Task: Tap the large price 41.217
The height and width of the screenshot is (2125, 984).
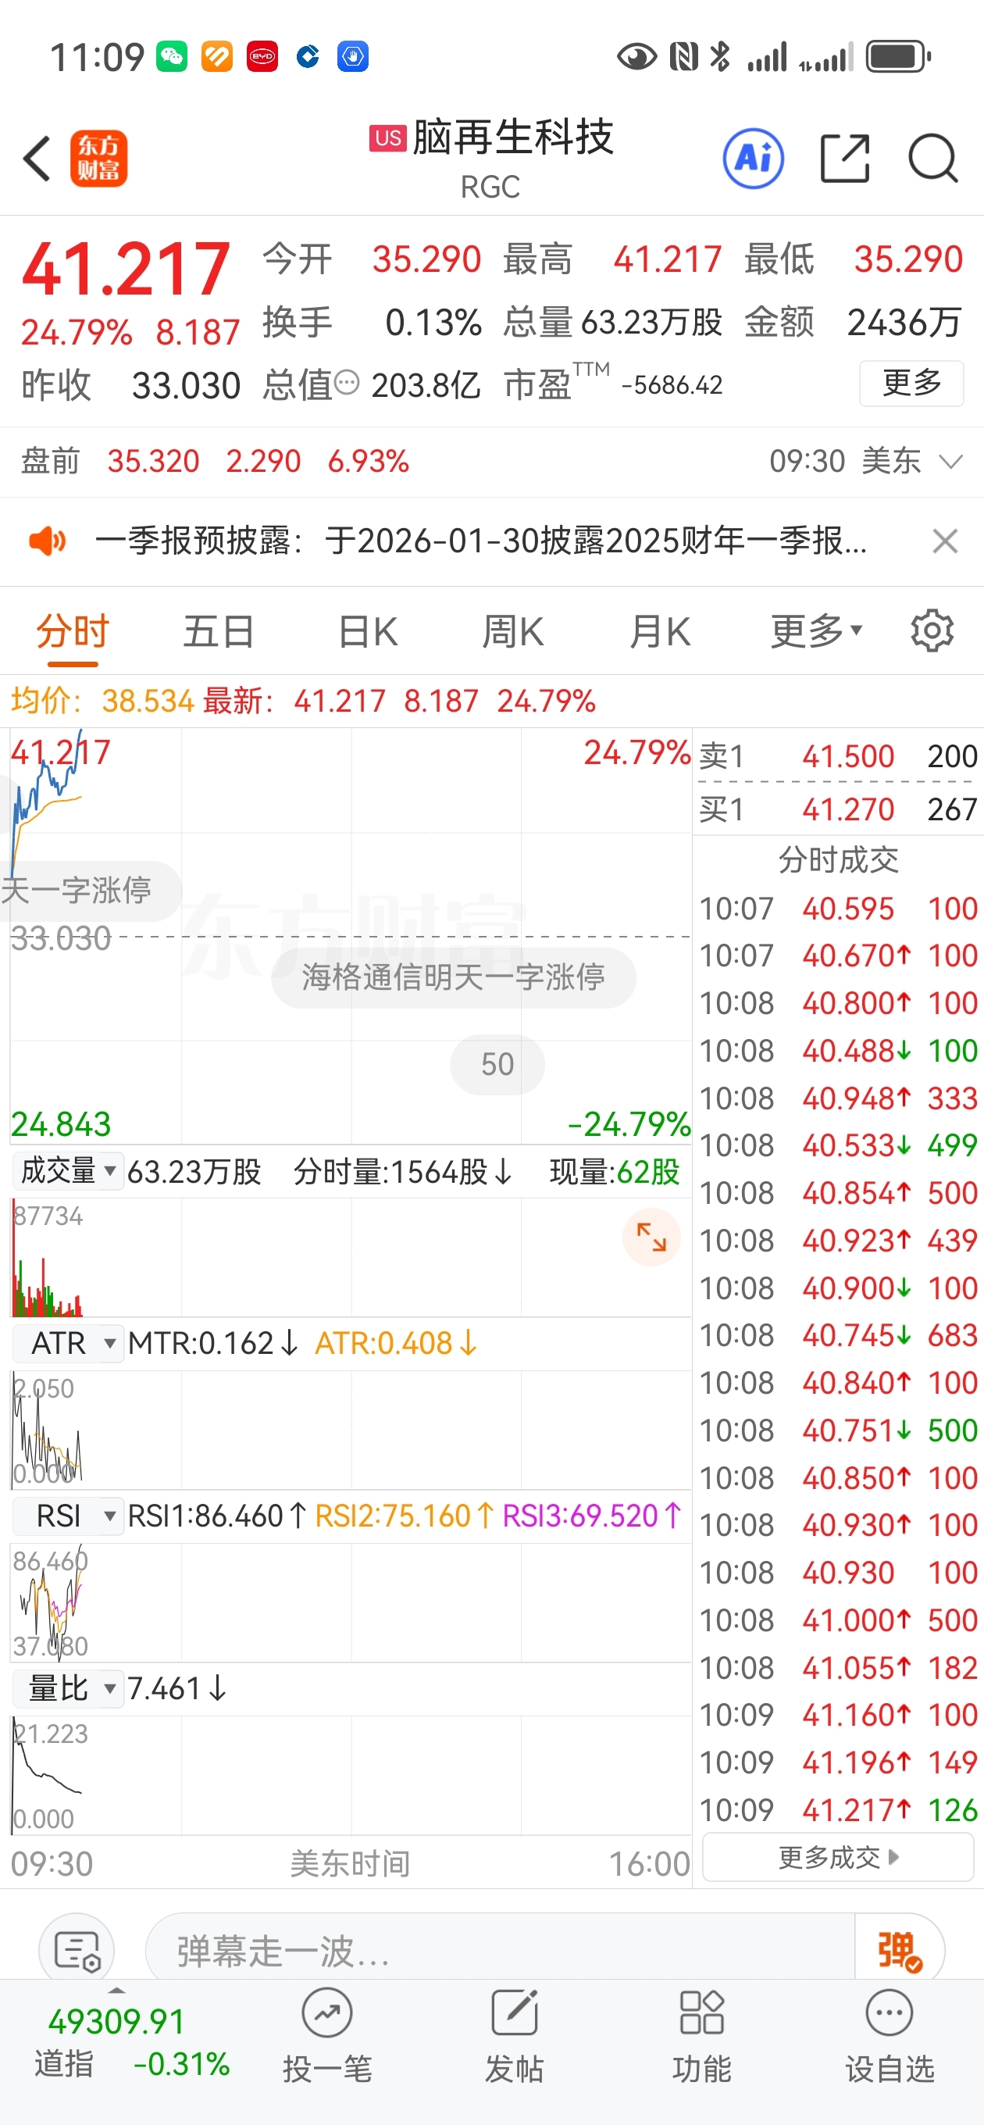Action: pyautogui.click(x=126, y=269)
